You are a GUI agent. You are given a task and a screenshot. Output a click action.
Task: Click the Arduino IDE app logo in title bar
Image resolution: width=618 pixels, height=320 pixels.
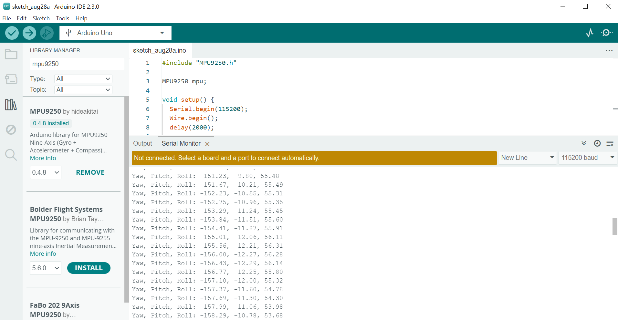(6, 6)
